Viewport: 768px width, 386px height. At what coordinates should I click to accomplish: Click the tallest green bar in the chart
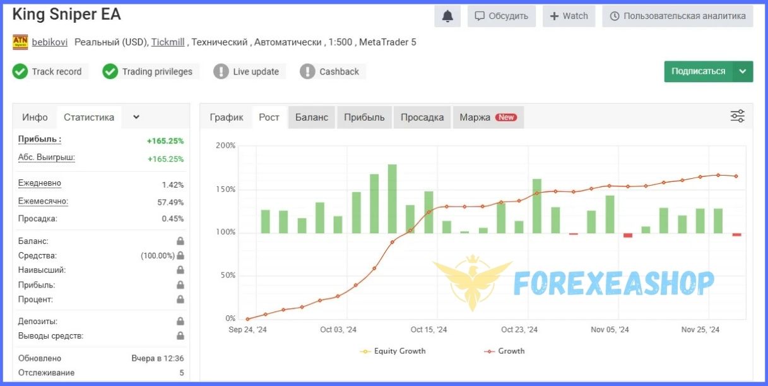(x=393, y=199)
